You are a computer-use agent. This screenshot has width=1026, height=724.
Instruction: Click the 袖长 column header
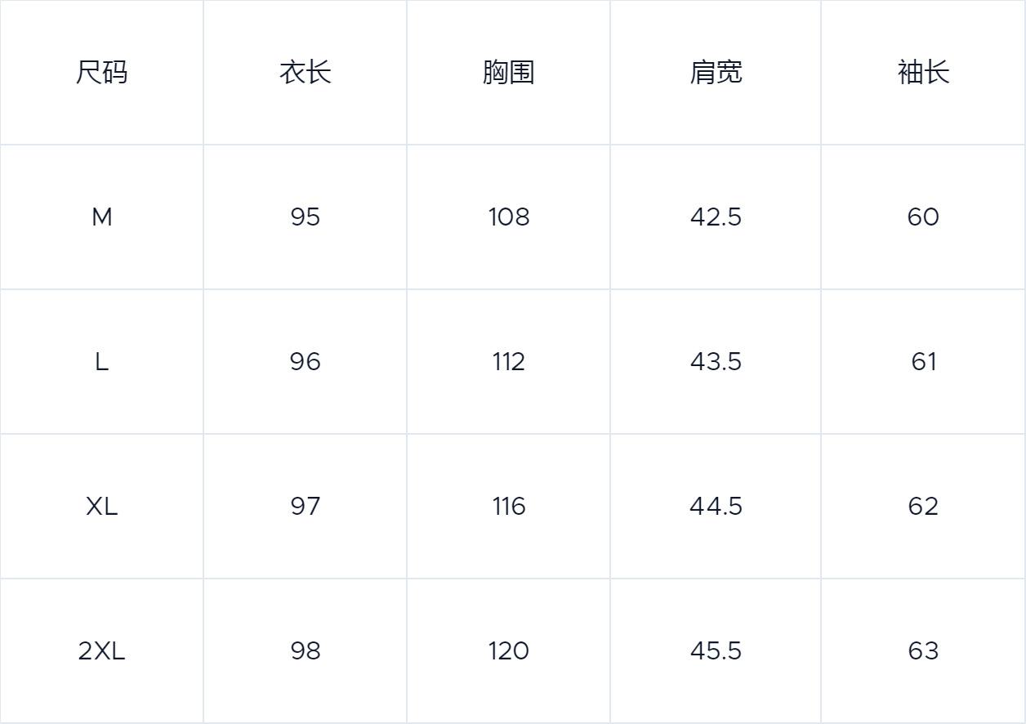coord(923,73)
